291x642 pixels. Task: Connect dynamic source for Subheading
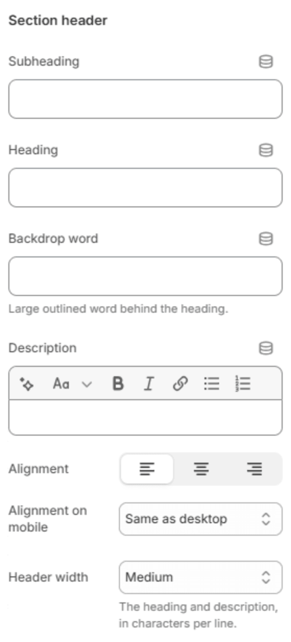point(266,62)
